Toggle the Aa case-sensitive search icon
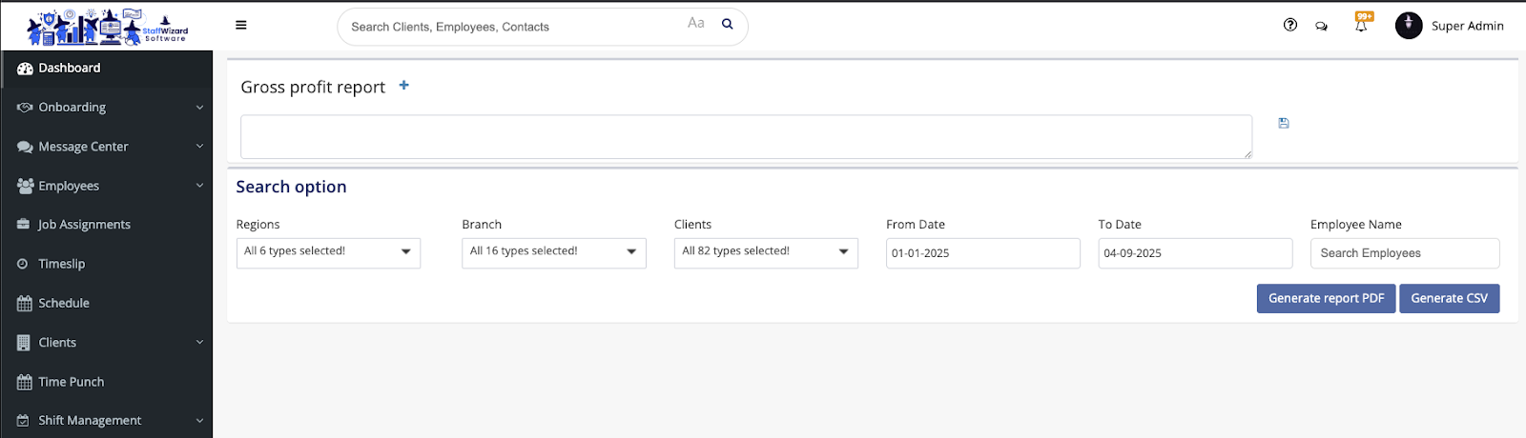Viewport: 1526px width, 438px height. click(696, 24)
